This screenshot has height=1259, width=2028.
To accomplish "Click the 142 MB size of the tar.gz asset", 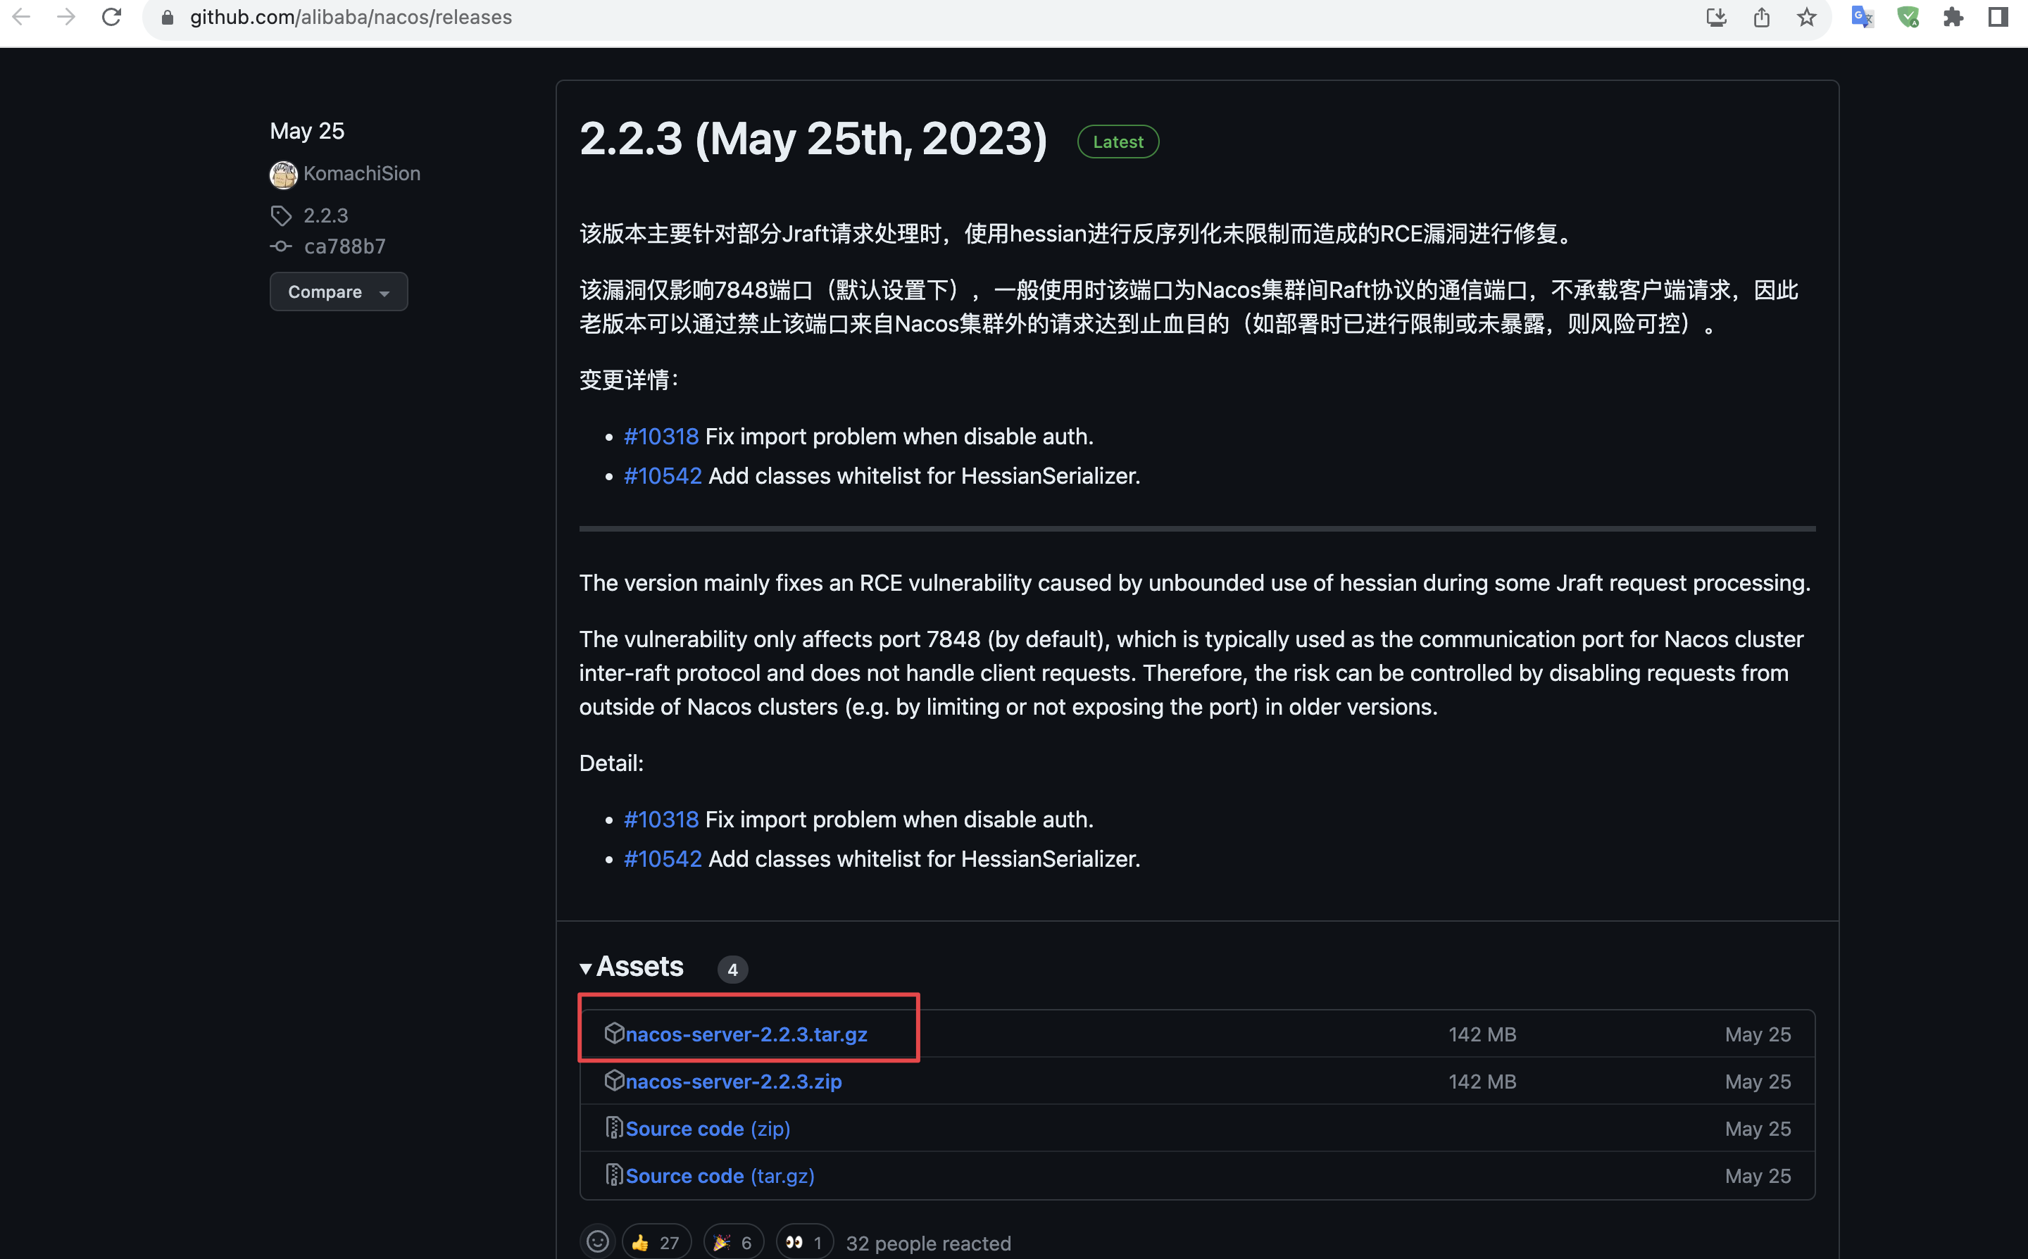I will click(x=1482, y=1034).
